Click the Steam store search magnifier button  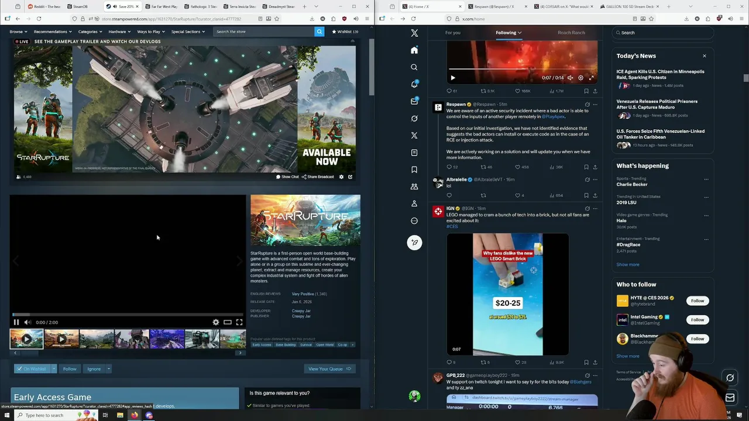pyautogui.click(x=319, y=32)
